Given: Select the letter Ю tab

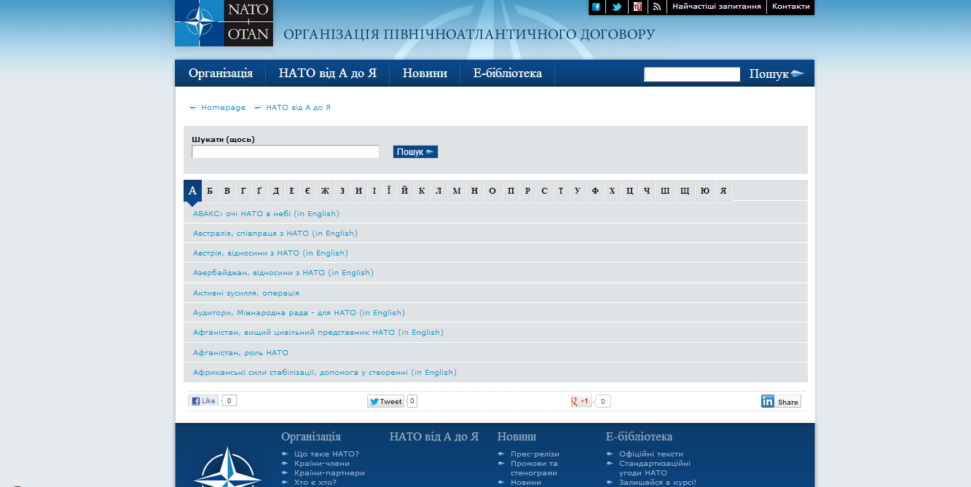Looking at the screenshot, I should point(705,191).
